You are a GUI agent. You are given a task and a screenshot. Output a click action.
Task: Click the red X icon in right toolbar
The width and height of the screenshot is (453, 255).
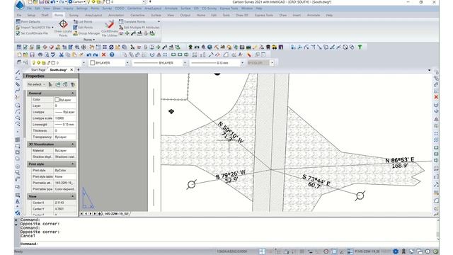click(x=436, y=97)
